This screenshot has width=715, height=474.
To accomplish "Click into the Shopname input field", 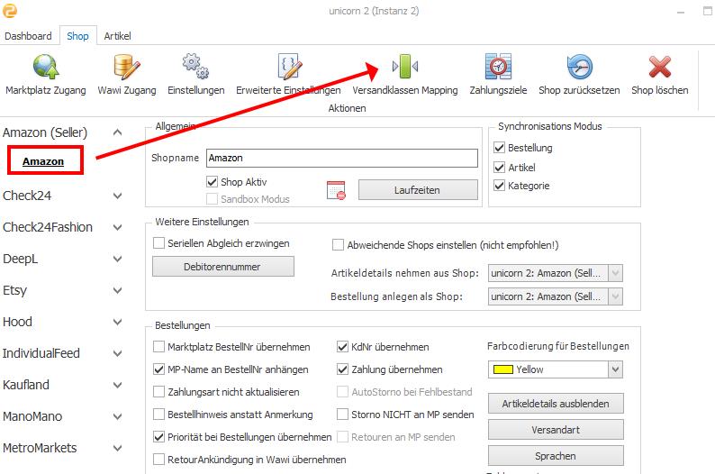I will [342, 158].
